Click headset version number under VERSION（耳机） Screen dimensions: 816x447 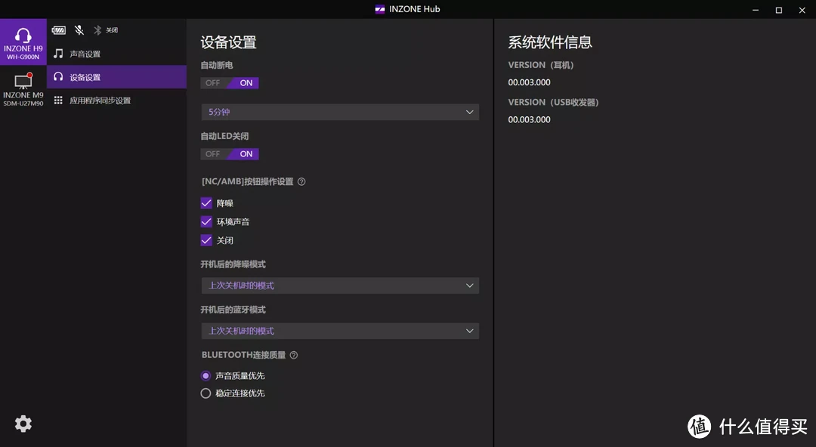pyautogui.click(x=529, y=82)
